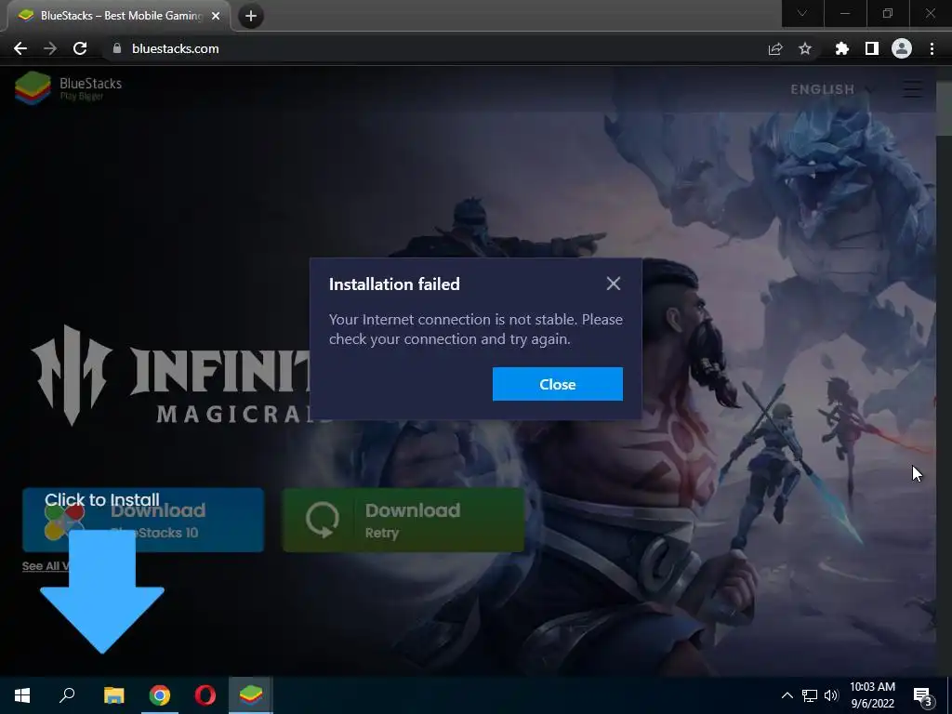Dismiss the dialog with the X icon
952x714 pixels.
pyautogui.click(x=614, y=284)
